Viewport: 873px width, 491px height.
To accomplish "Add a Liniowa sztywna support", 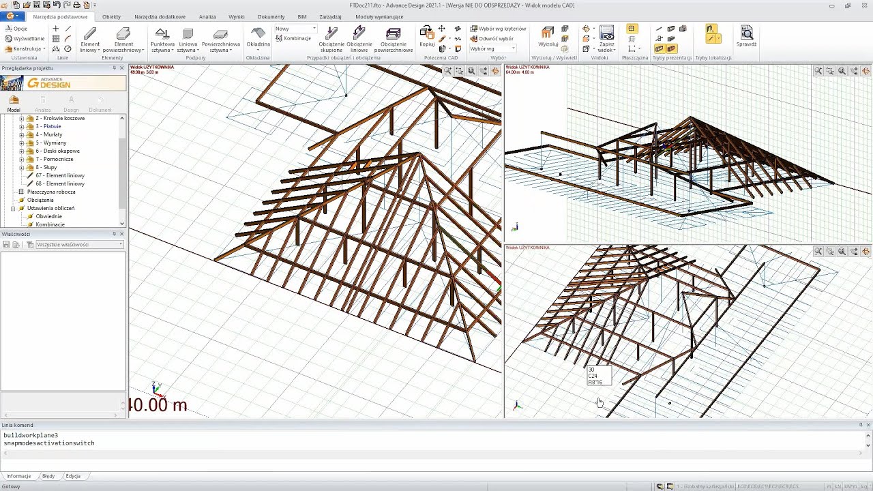I will [188, 40].
